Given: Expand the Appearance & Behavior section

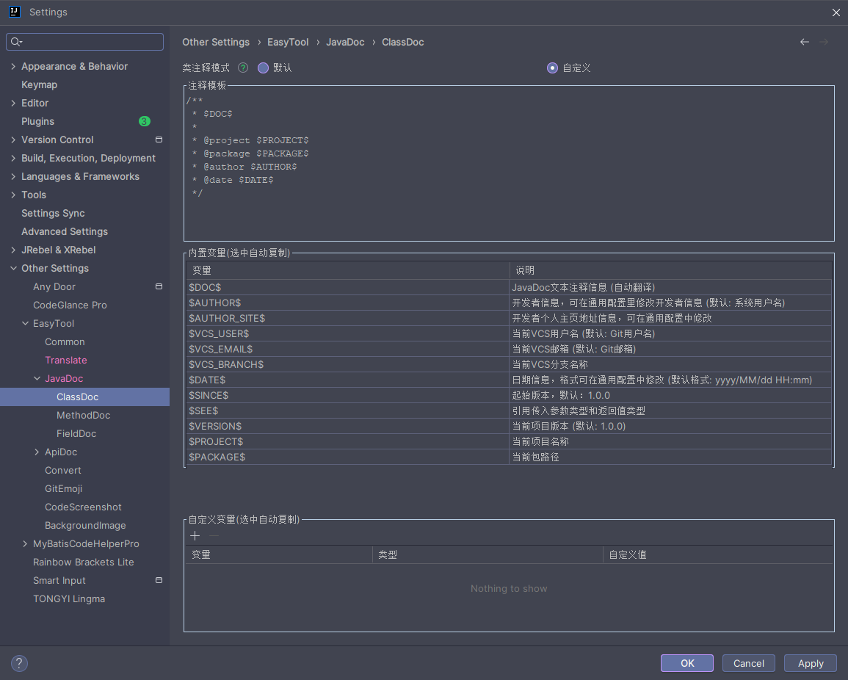Looking at the screenshot, I should [x=13, y=66].
